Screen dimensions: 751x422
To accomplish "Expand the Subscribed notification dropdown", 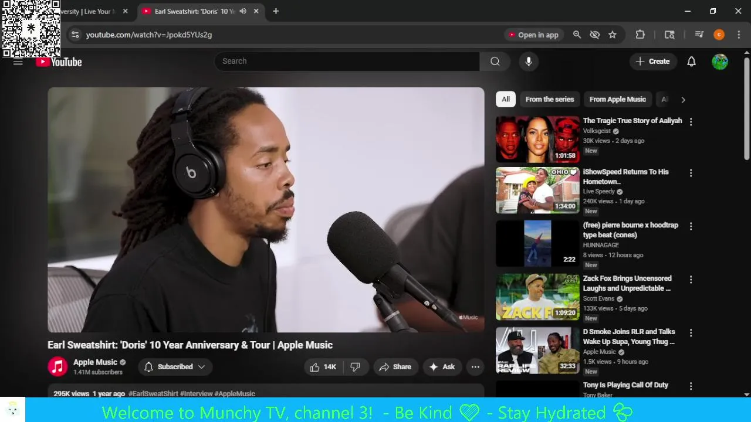I will point(175,367).
